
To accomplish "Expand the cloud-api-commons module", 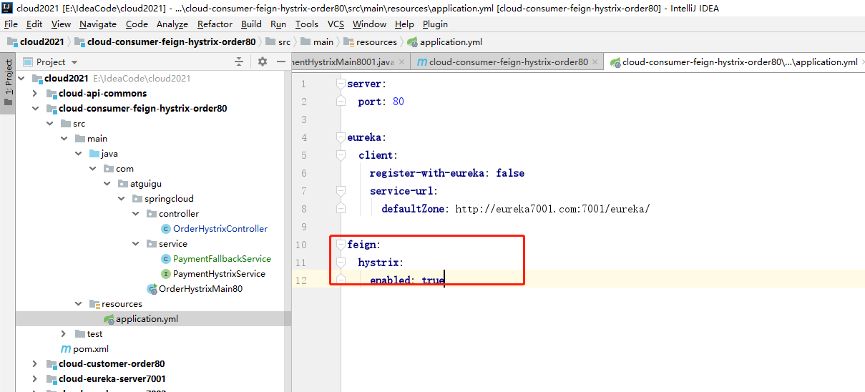I will (x=35, y=94).
